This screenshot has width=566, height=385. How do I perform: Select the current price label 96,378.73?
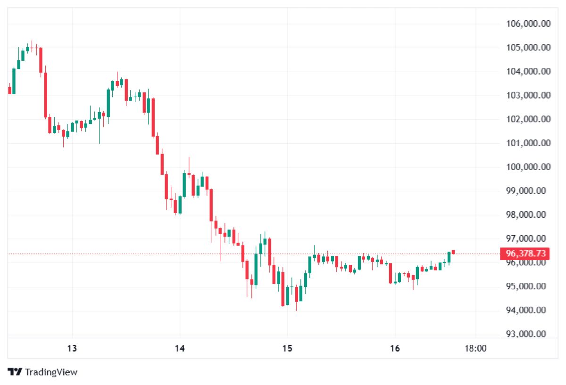pyautogui.click(x=525, y=254)
